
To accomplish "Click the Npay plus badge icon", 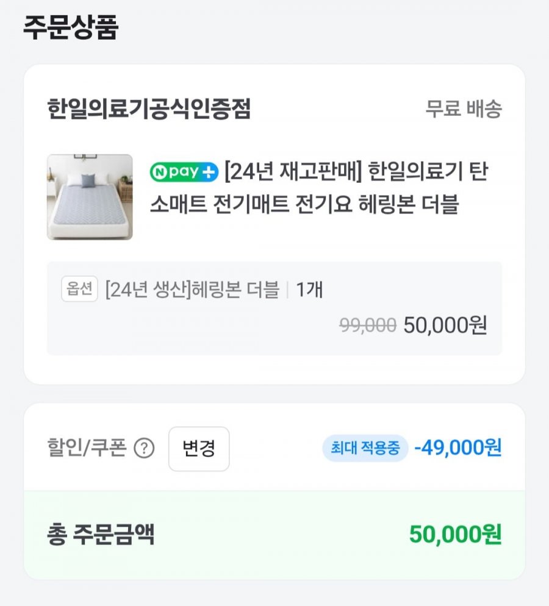I will [184, 173].
